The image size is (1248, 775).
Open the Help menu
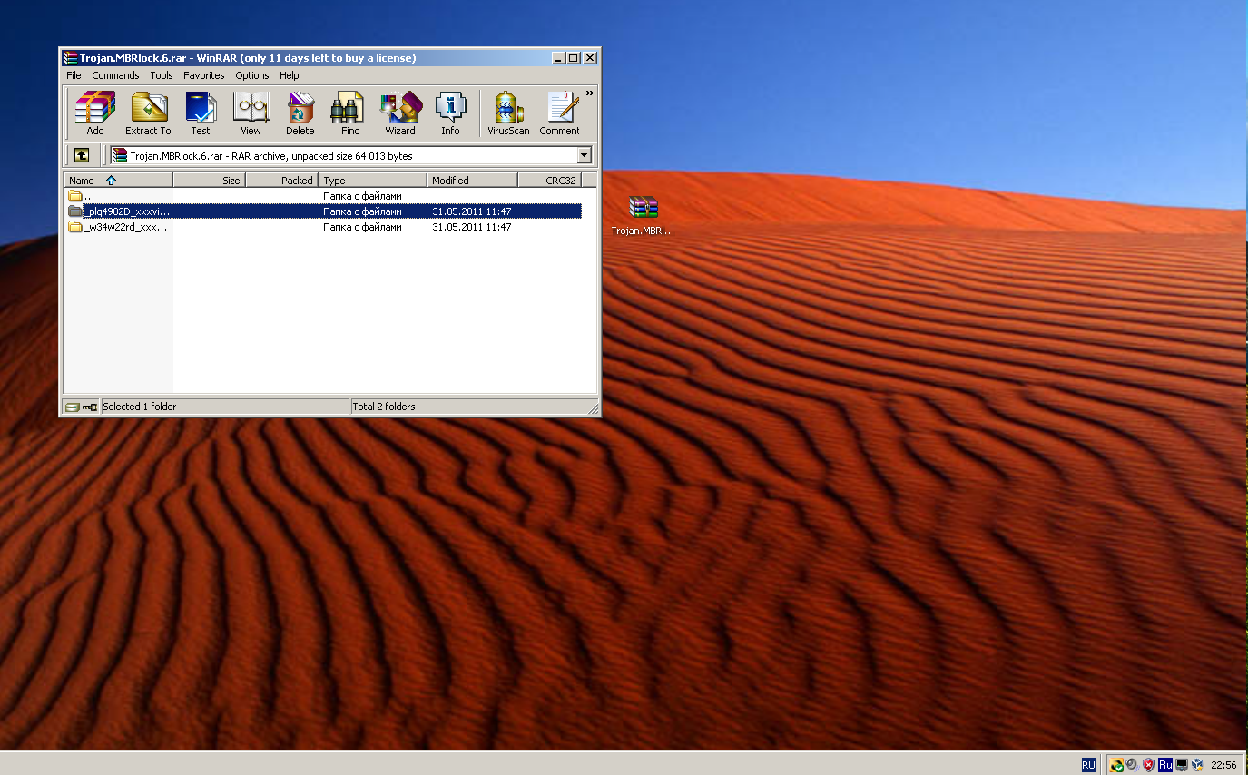tap(290, 75)
